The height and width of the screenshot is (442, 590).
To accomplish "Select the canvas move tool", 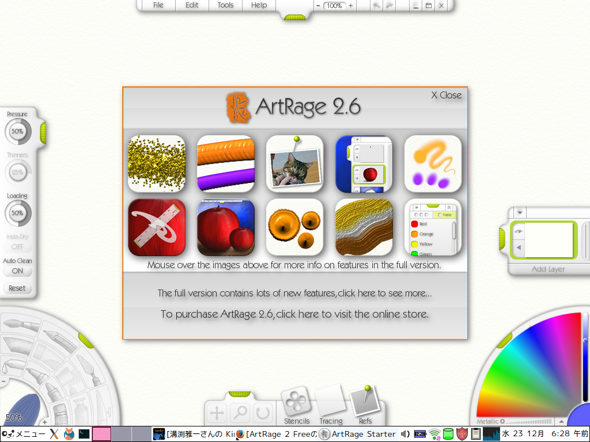I will pyautogui.click(x=217, y=413).
